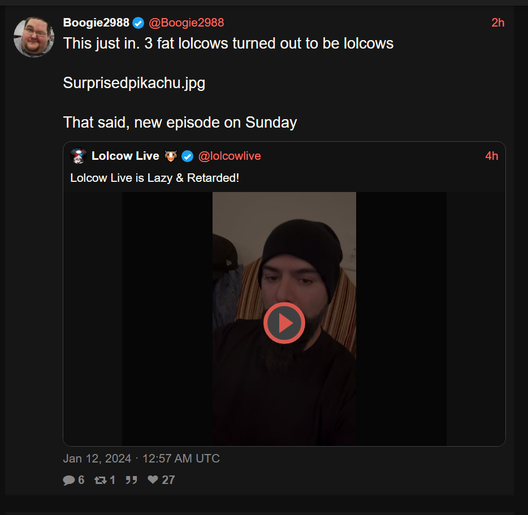Click the blue verified badge beside Boogie2988
Viewport: 528px width, 515px height.
[x=139, y=23]
